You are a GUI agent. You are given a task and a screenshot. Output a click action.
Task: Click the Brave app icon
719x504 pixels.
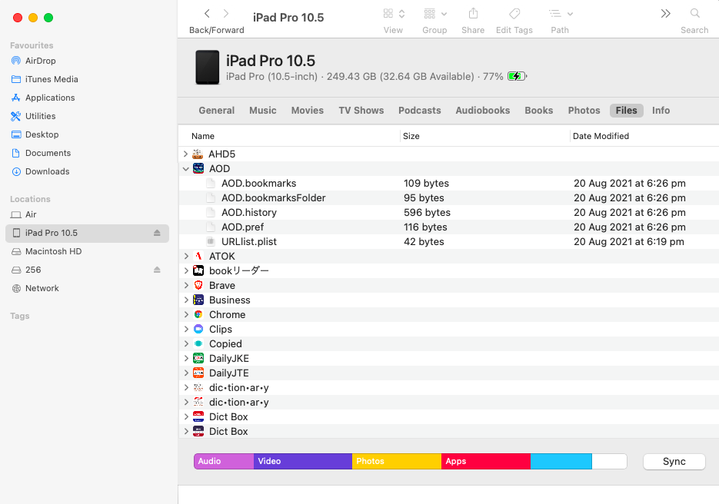(x=198, y=286)
